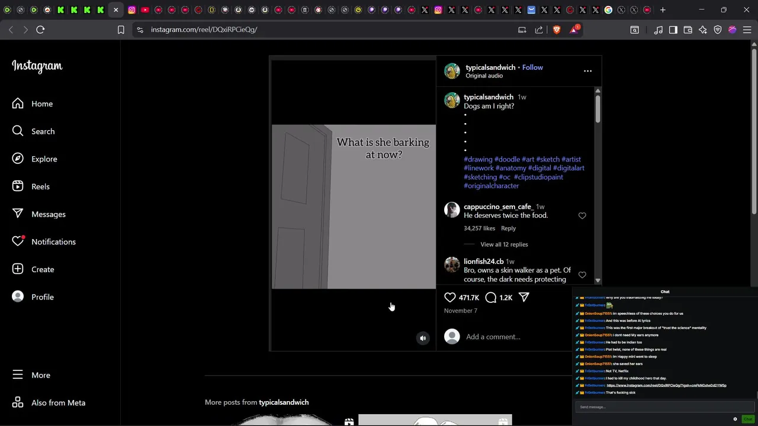Open the Brave Wallet icon
The height and width of the screenshot is (426, 758).
688,30
